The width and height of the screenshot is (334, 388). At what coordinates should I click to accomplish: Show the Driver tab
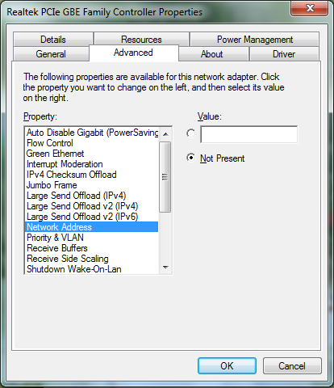(x=284, y=54)
